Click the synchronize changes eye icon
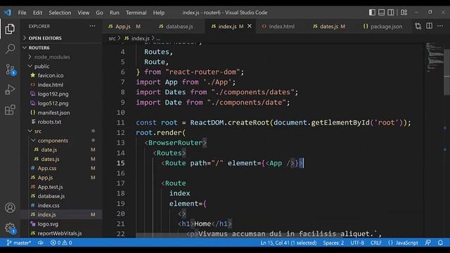This screenshot has width=450, height=253. 41,242
